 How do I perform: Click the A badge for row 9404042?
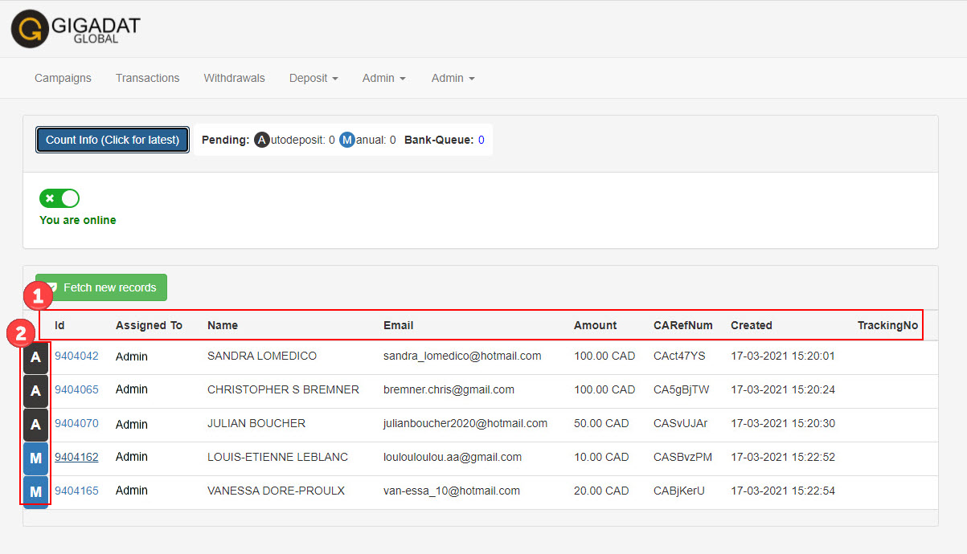tap(35, 357)
